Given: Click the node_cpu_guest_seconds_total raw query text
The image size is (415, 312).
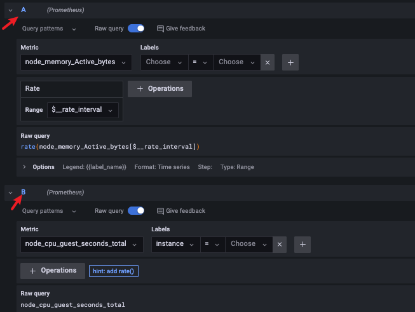Looking at the screenshot, I should click(73, 305).
